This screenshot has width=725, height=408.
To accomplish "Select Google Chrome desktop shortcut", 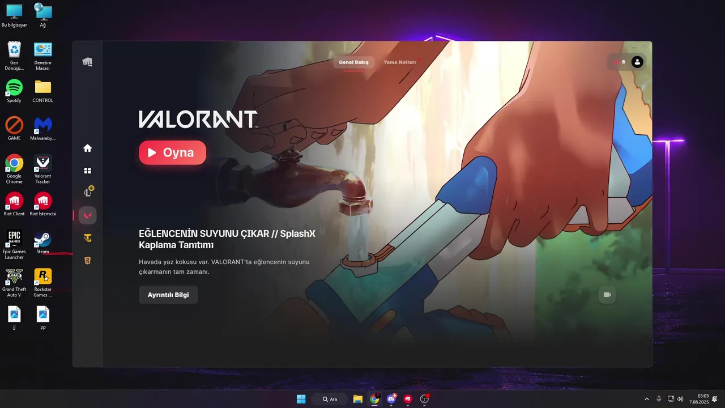I will tap(14, 169).
